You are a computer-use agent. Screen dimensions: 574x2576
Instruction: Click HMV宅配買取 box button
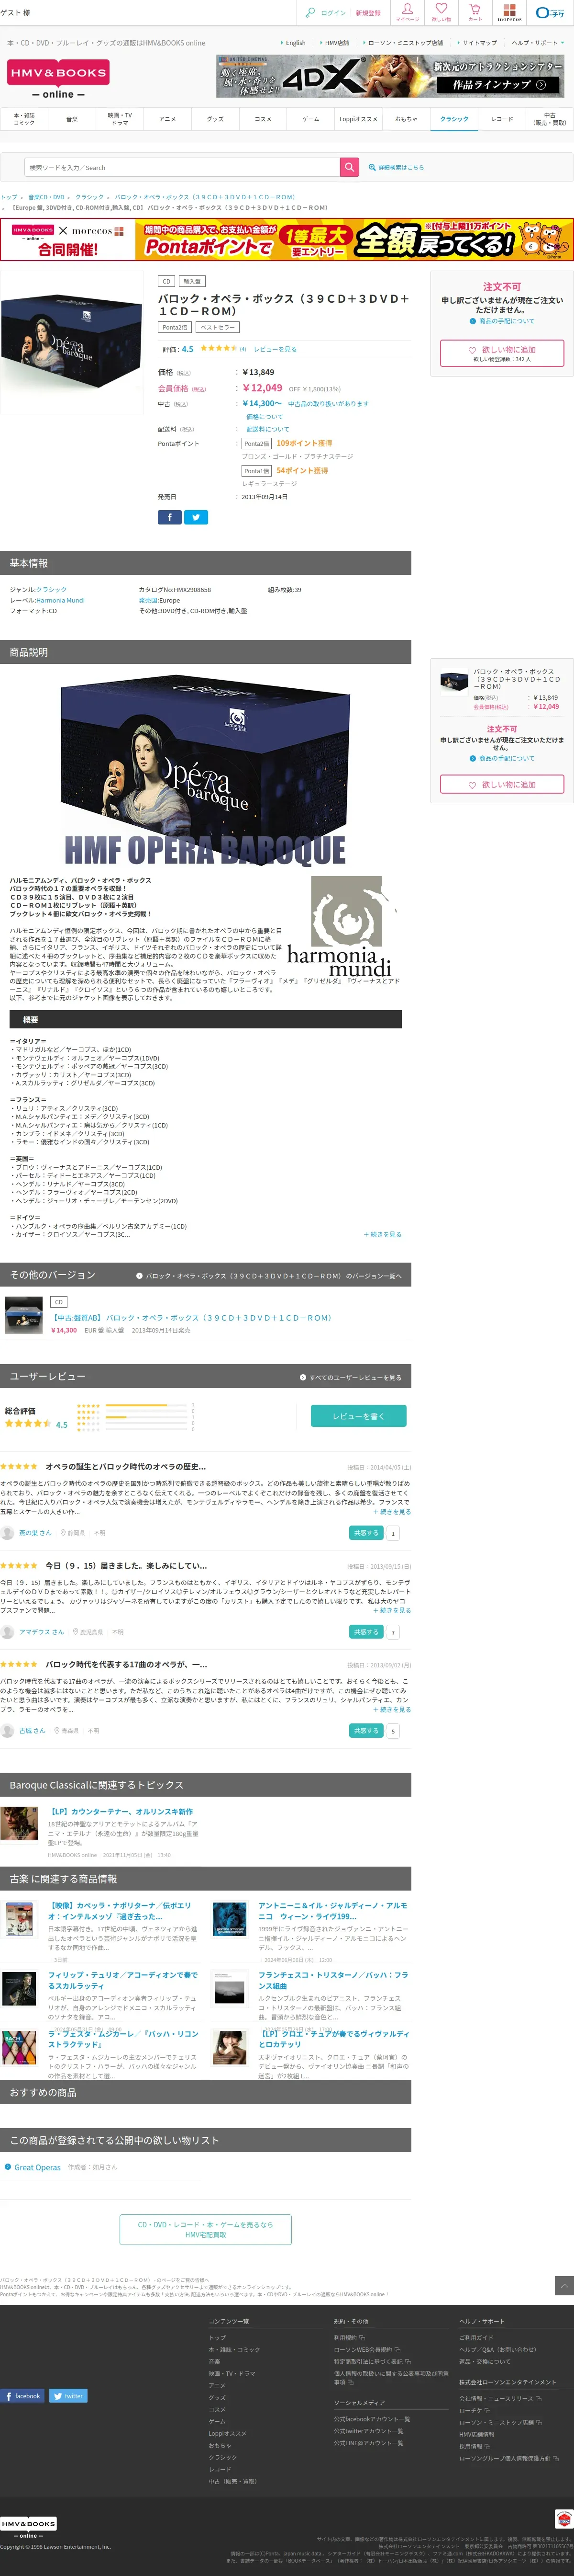(206, 2229)
